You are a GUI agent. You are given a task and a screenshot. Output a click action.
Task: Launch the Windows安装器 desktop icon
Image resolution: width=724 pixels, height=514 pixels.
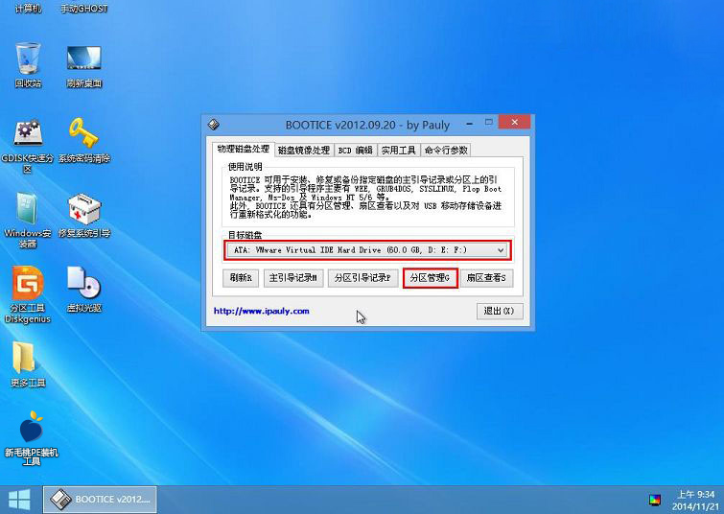pos(28,221)
